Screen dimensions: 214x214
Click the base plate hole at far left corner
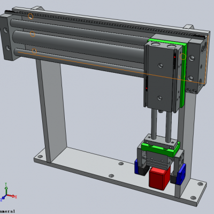(40, 157)
